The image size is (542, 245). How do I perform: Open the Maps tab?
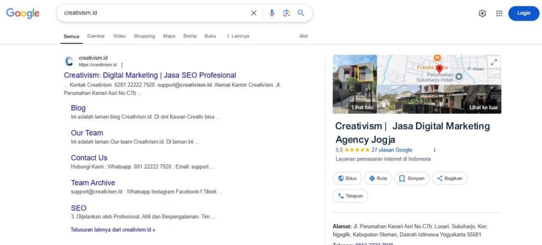pyautogui.click(x=169, y=36)
